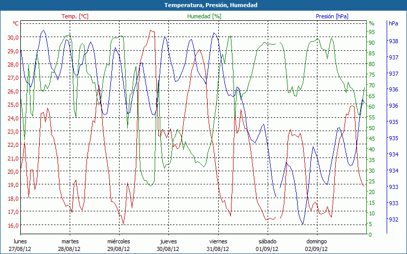This screenshot has width=407, height=254.
Task: Click the 95 tick on humidity axis
Action: coord(371,32)
